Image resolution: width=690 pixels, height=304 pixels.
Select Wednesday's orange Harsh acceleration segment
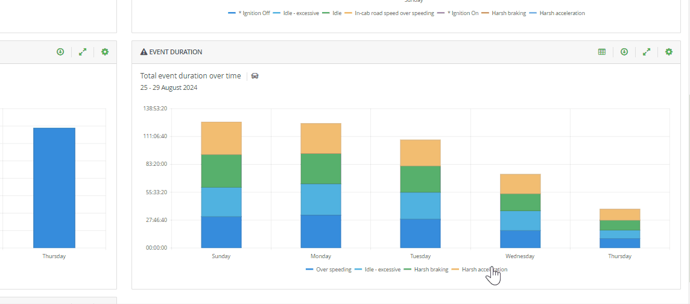(520, 184)
